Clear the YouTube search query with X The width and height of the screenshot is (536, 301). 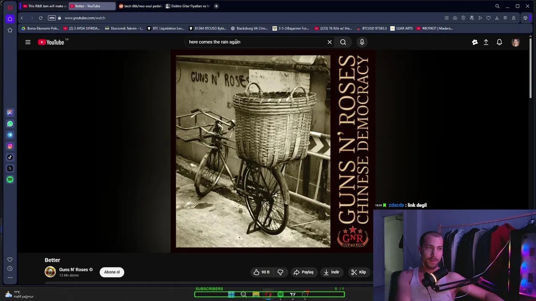pyautogui.click(x=330, y=42)
